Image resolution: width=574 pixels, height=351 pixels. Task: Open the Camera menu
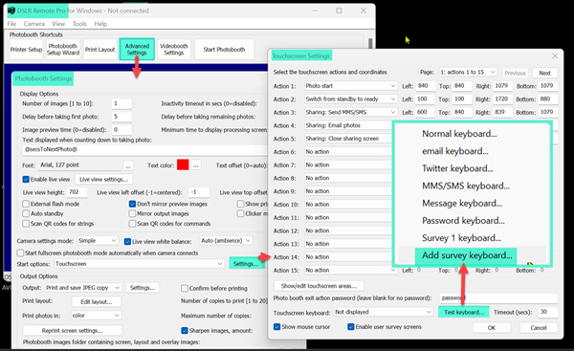pyautogui.click(x=34, y=24)
